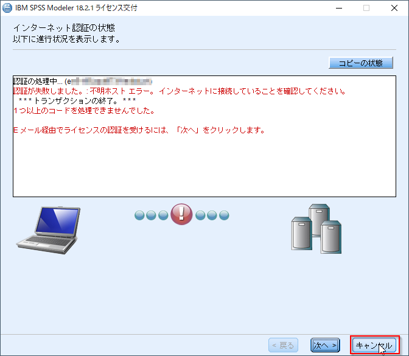The image size is (409, 356).
Task: Click the SPSS Modeler title bar icon
Action: click(x=7, y=8)
